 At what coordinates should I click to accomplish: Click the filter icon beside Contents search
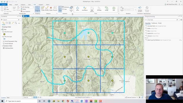click(x=2, y=20)
